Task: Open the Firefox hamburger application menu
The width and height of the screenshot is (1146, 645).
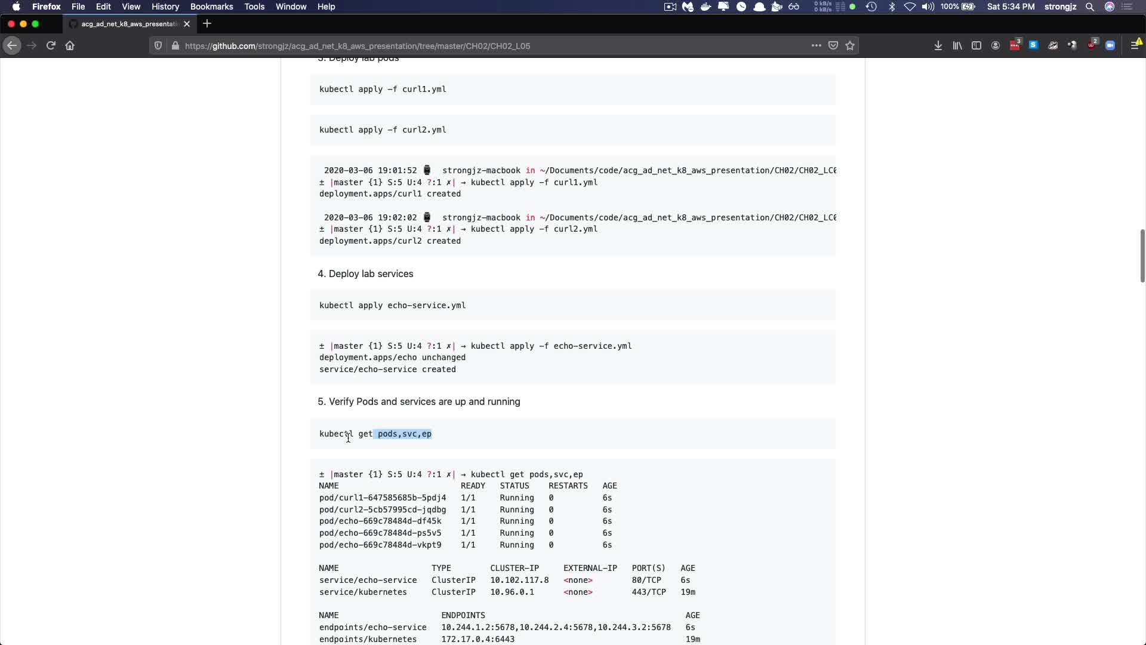Action: point(1135,45)
